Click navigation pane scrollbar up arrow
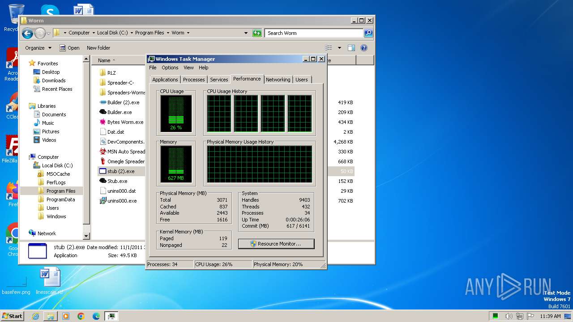The height and width of the screenshot is (322, 573). pos(86,59)
